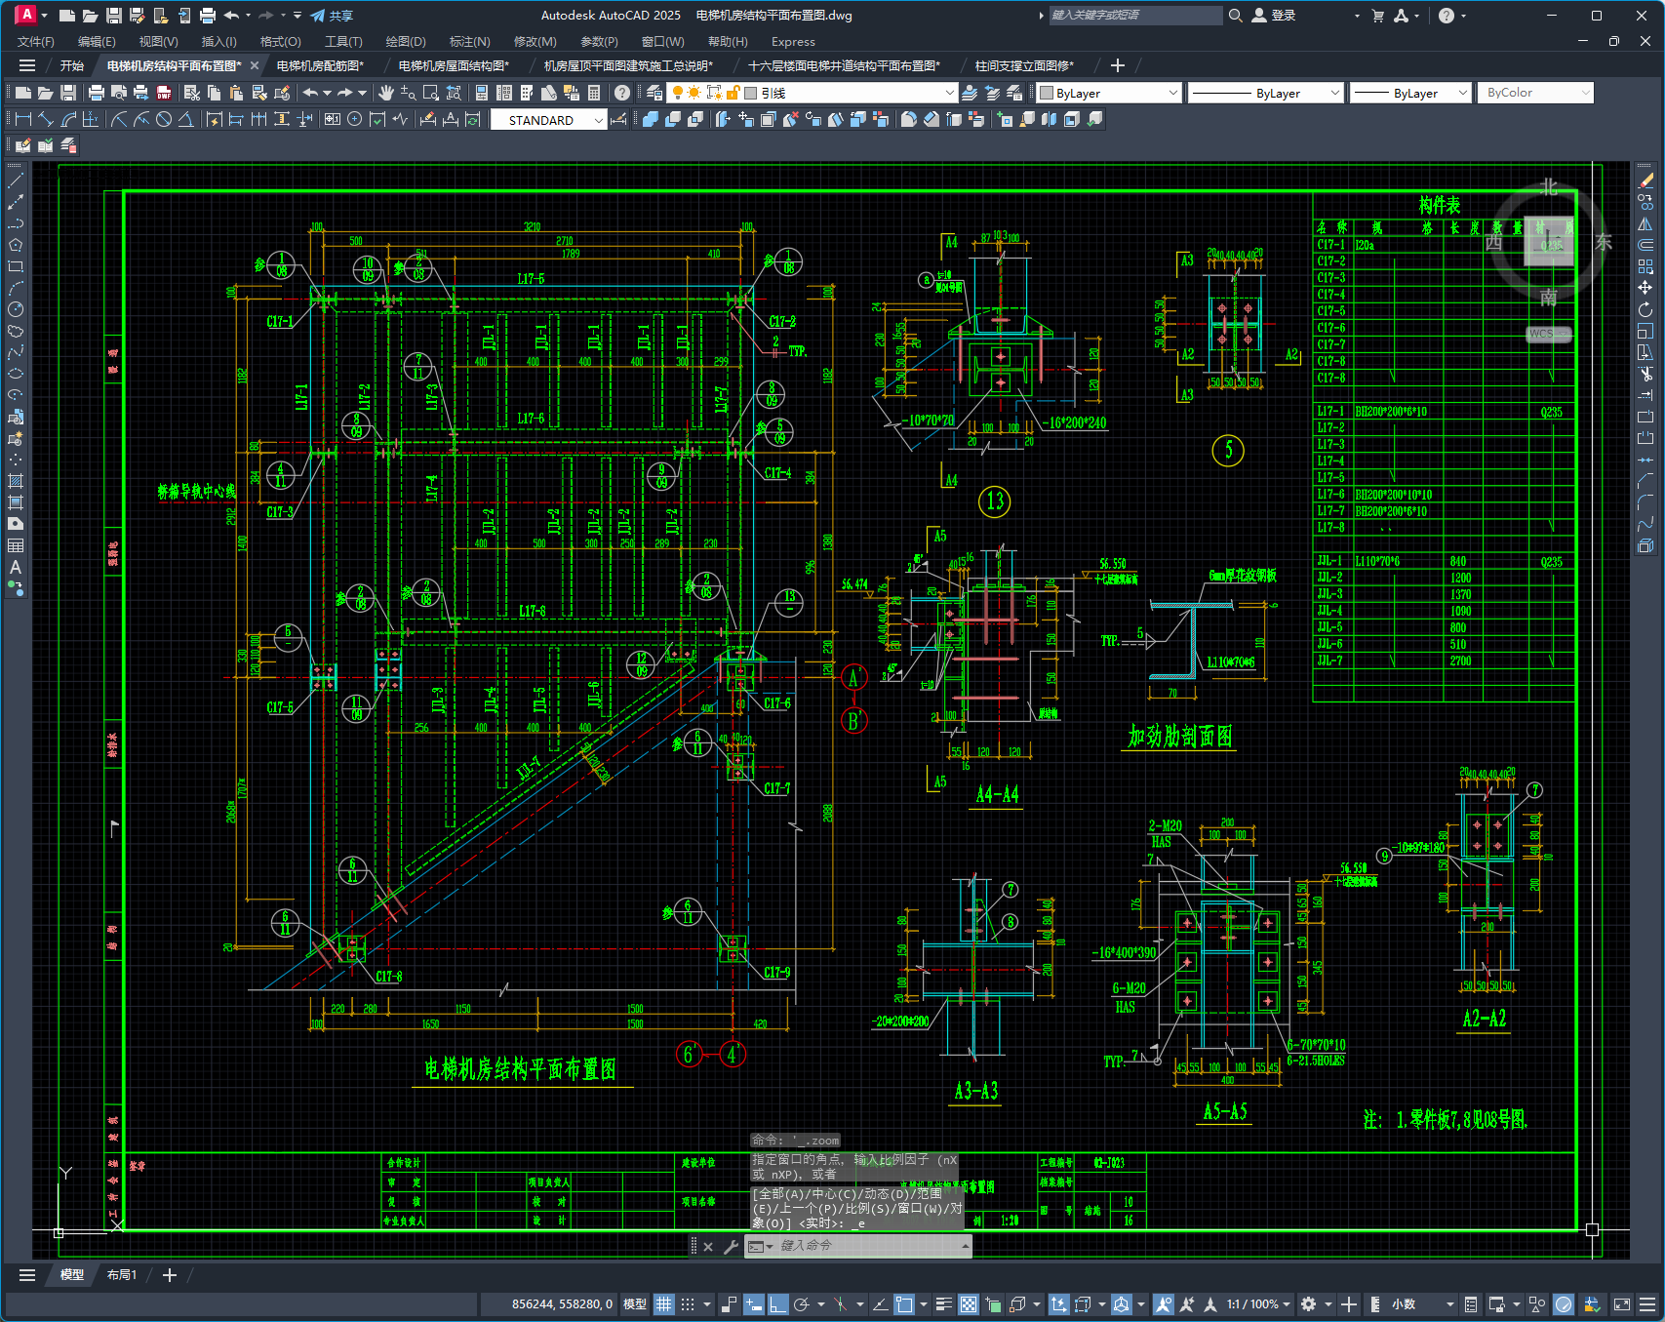
Task: Select the Move tool in right toolbar
Action: tap(1645, 288)
